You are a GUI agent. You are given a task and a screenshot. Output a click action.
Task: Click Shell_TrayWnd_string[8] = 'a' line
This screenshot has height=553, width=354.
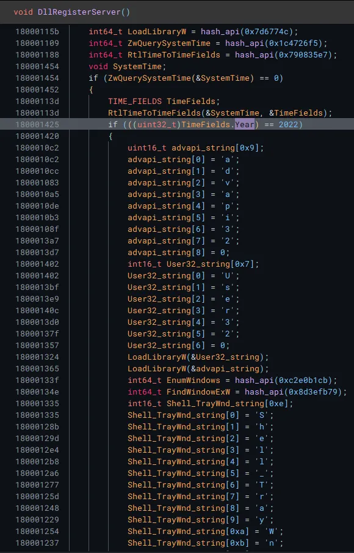click(201, 508)
